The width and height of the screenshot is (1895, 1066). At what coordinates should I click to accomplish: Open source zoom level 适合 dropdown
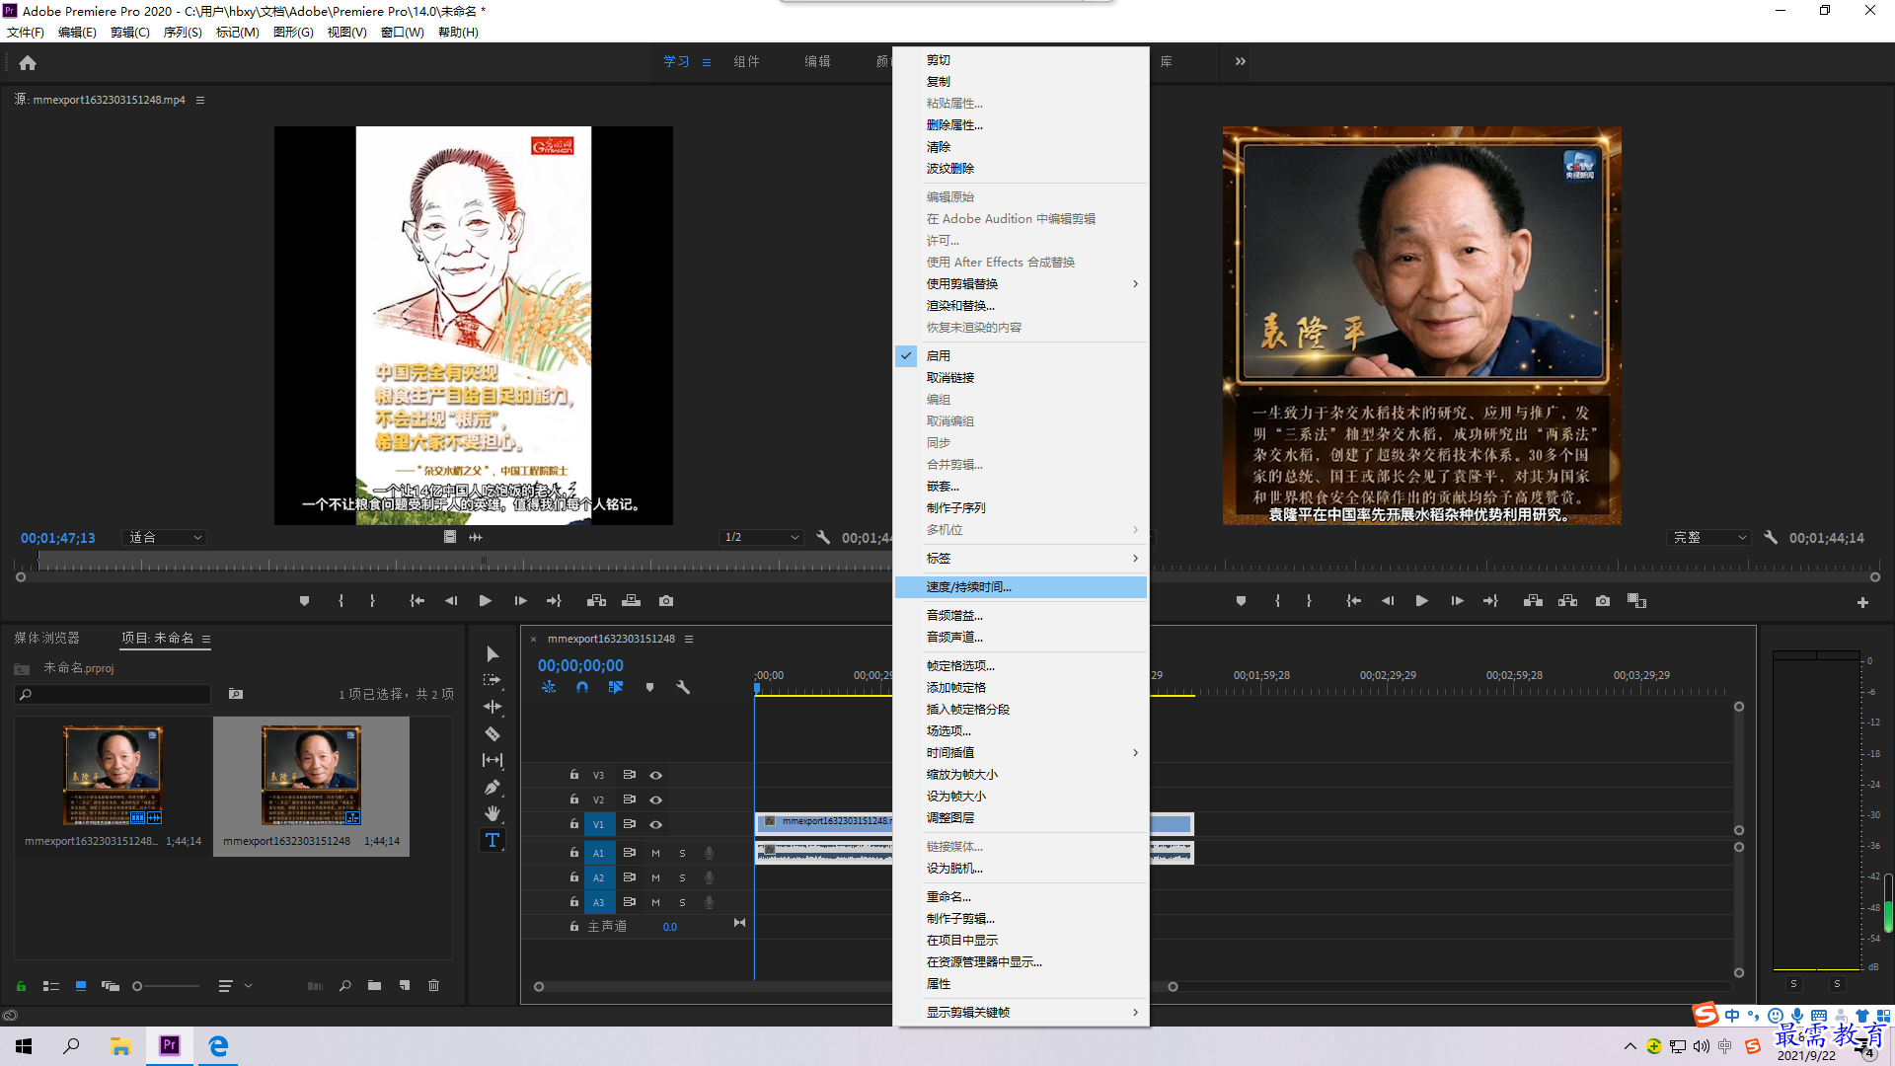coord(164,537)
